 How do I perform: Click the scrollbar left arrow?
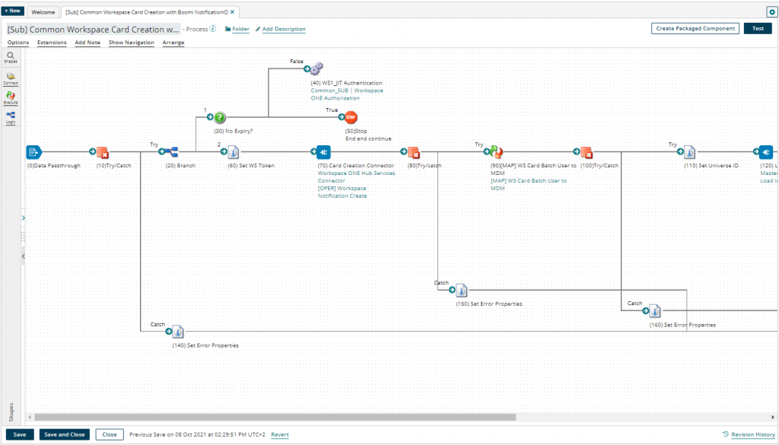30,417
